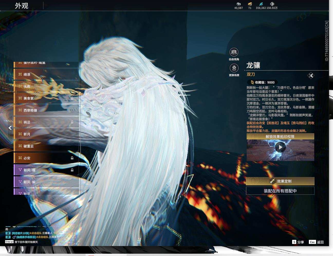Viewport: 333px width, 256px height.
Task: Click the lock icon on the 必安 skin
Action: click(72, 158)
